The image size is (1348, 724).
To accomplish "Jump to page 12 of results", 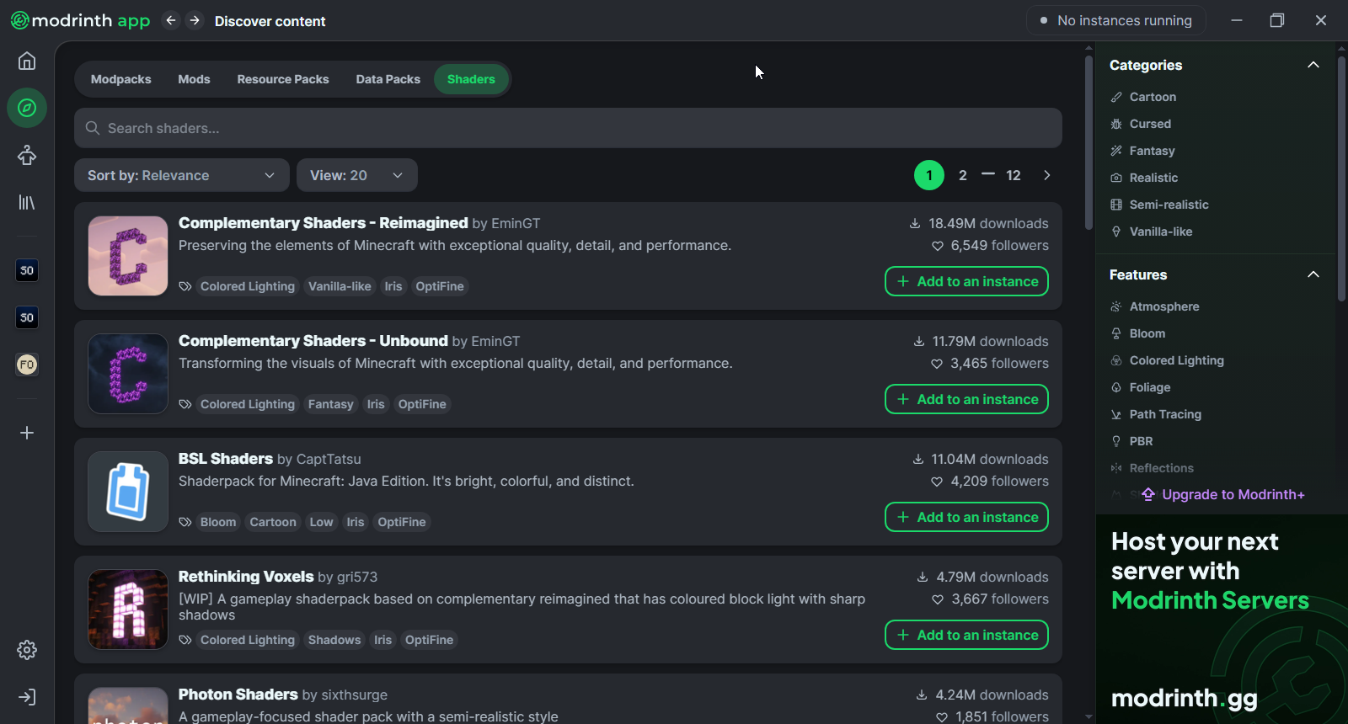I will 1014,175.
